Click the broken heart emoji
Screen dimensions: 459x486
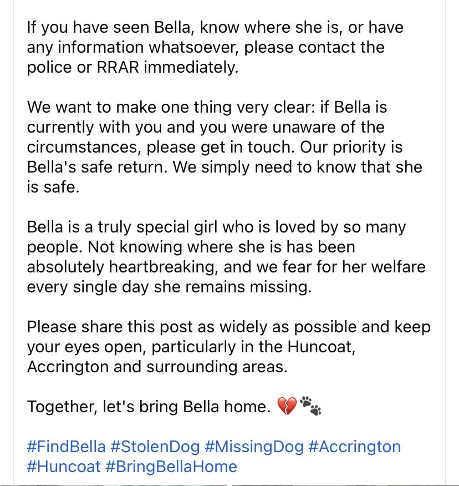tap(287, 406)
